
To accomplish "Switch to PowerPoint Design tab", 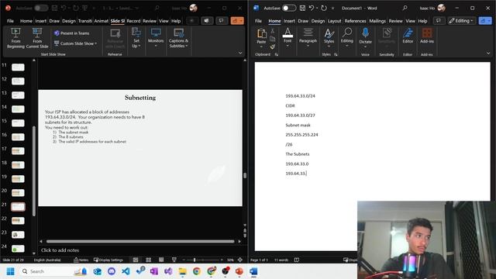I will coord(69,21).
